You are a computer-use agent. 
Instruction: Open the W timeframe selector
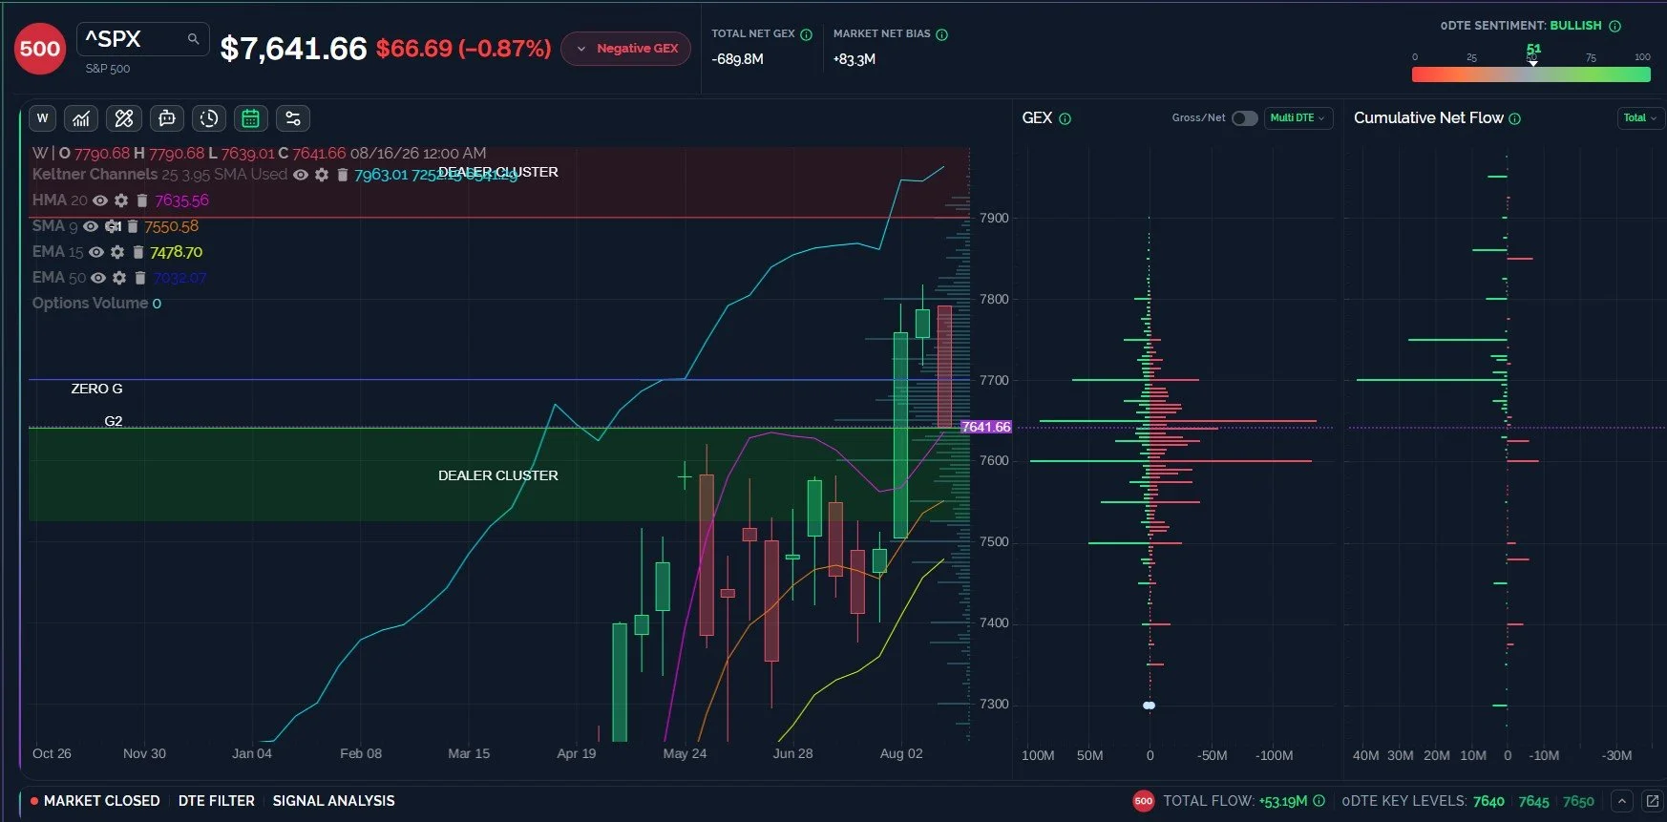[42, 118]
